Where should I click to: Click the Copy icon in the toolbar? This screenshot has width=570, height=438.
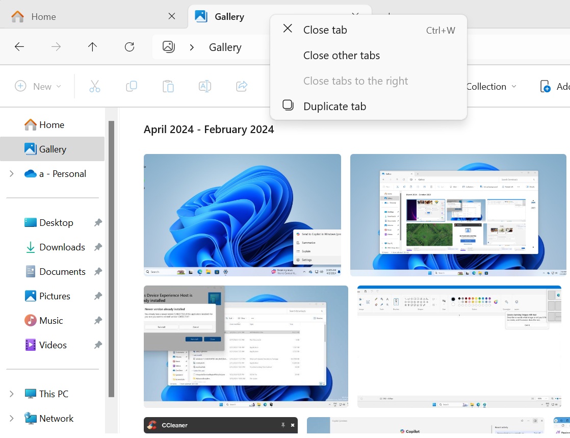point(131,86)
